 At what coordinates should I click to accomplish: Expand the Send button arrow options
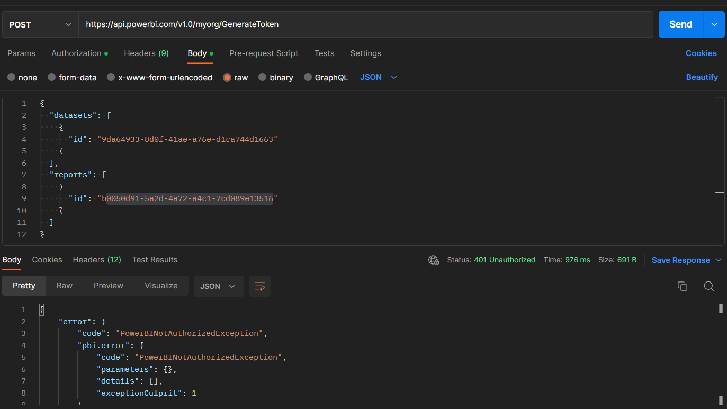[714, 24]
